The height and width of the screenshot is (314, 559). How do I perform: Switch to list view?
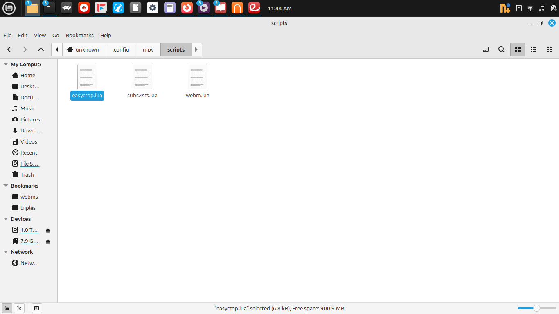point(534,49)
